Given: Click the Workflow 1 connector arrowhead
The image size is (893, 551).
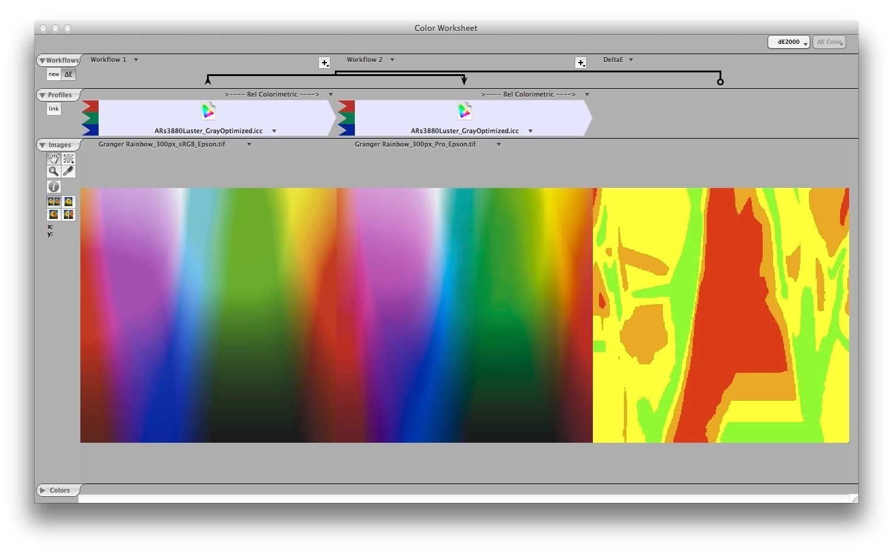Looking at the screenshot, I should (x=208, y=80).
